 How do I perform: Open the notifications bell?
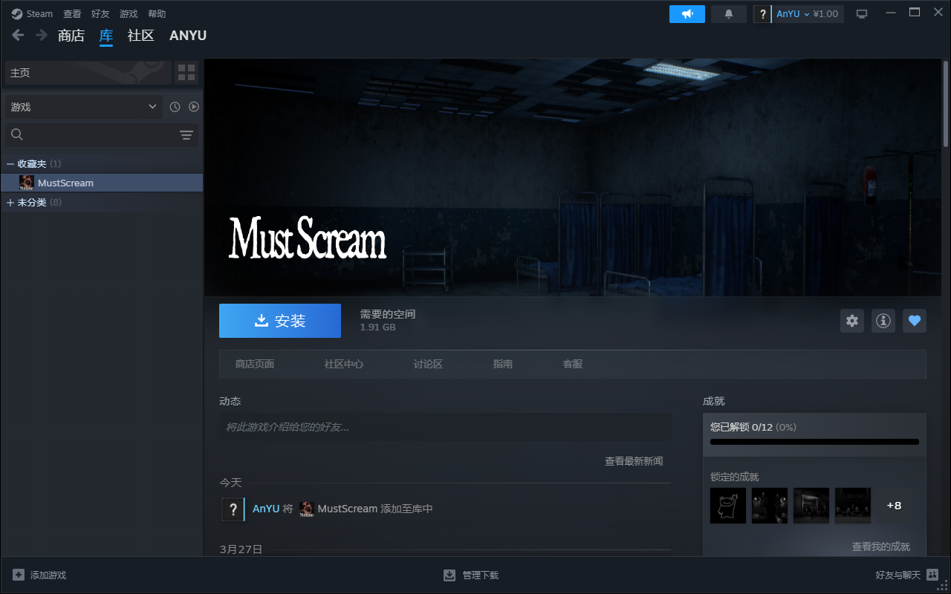point(728,14)
